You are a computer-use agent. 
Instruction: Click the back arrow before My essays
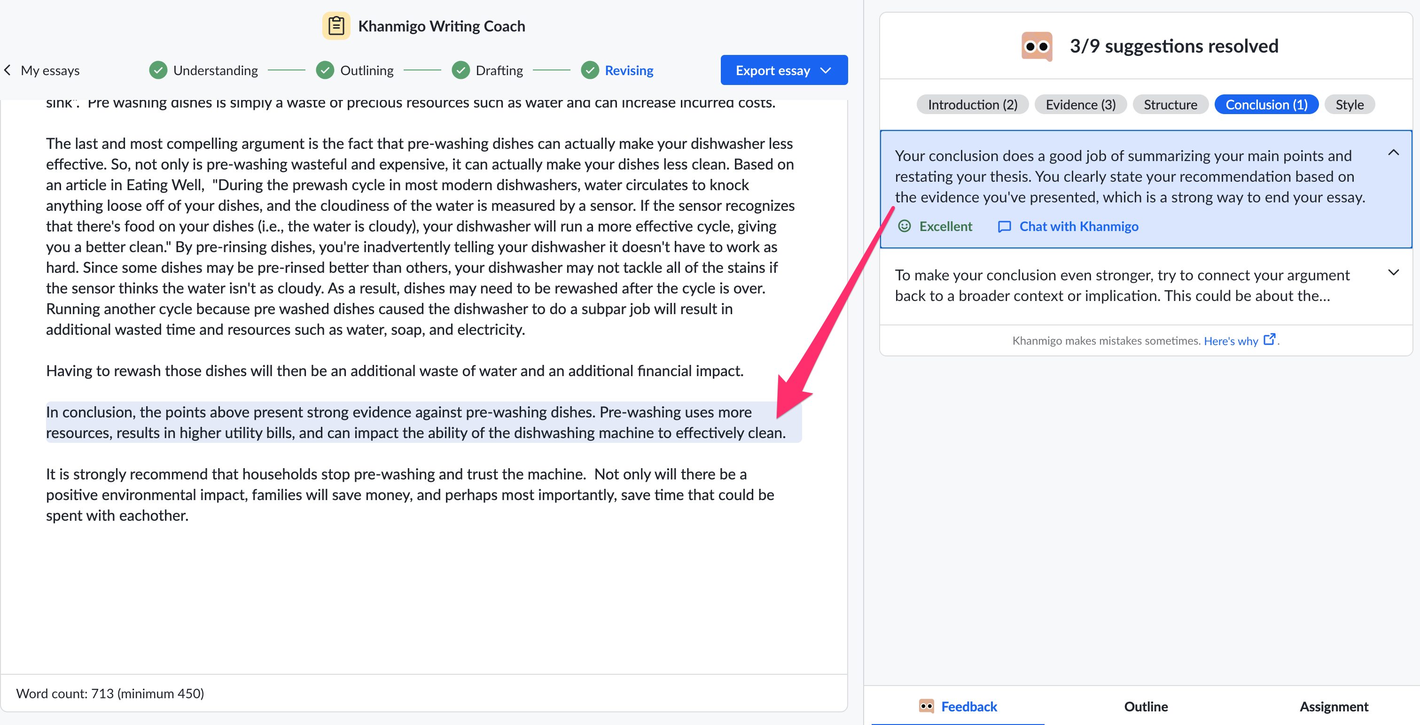8,70
